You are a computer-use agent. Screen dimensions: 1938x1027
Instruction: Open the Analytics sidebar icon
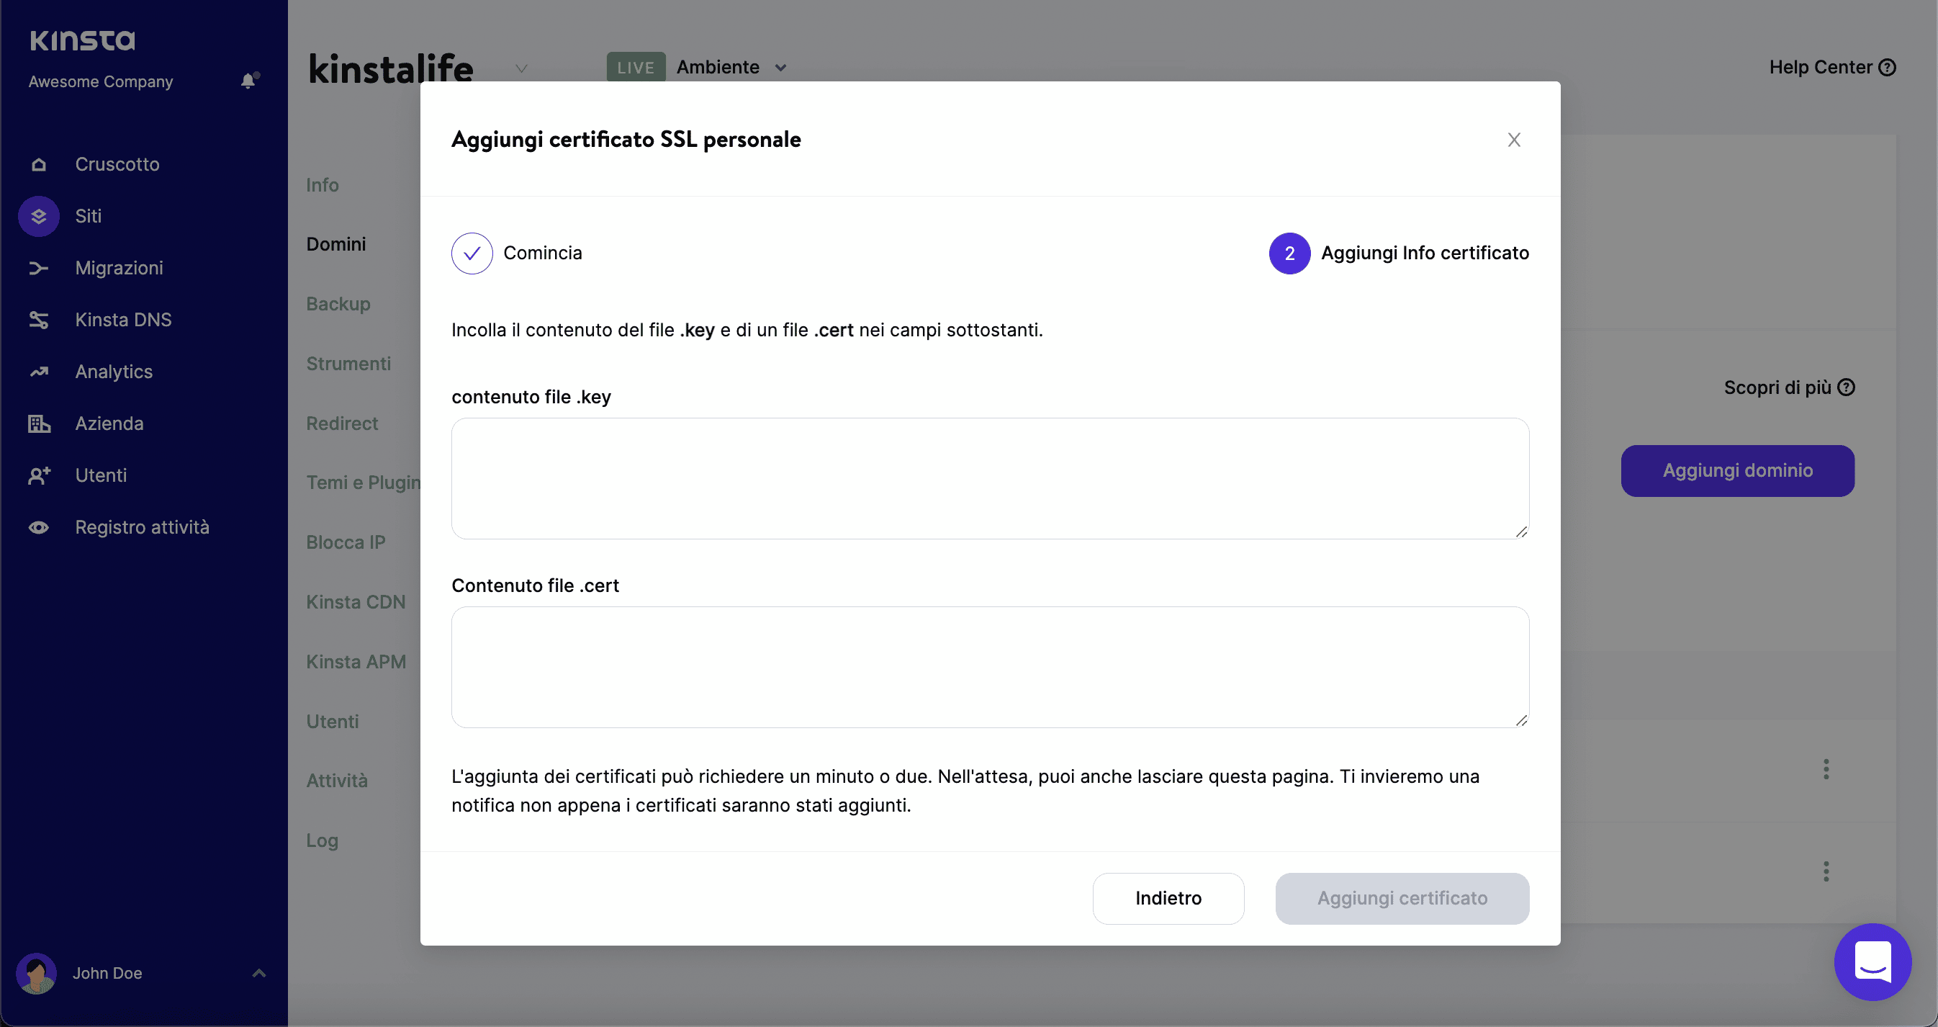point(38,371)
